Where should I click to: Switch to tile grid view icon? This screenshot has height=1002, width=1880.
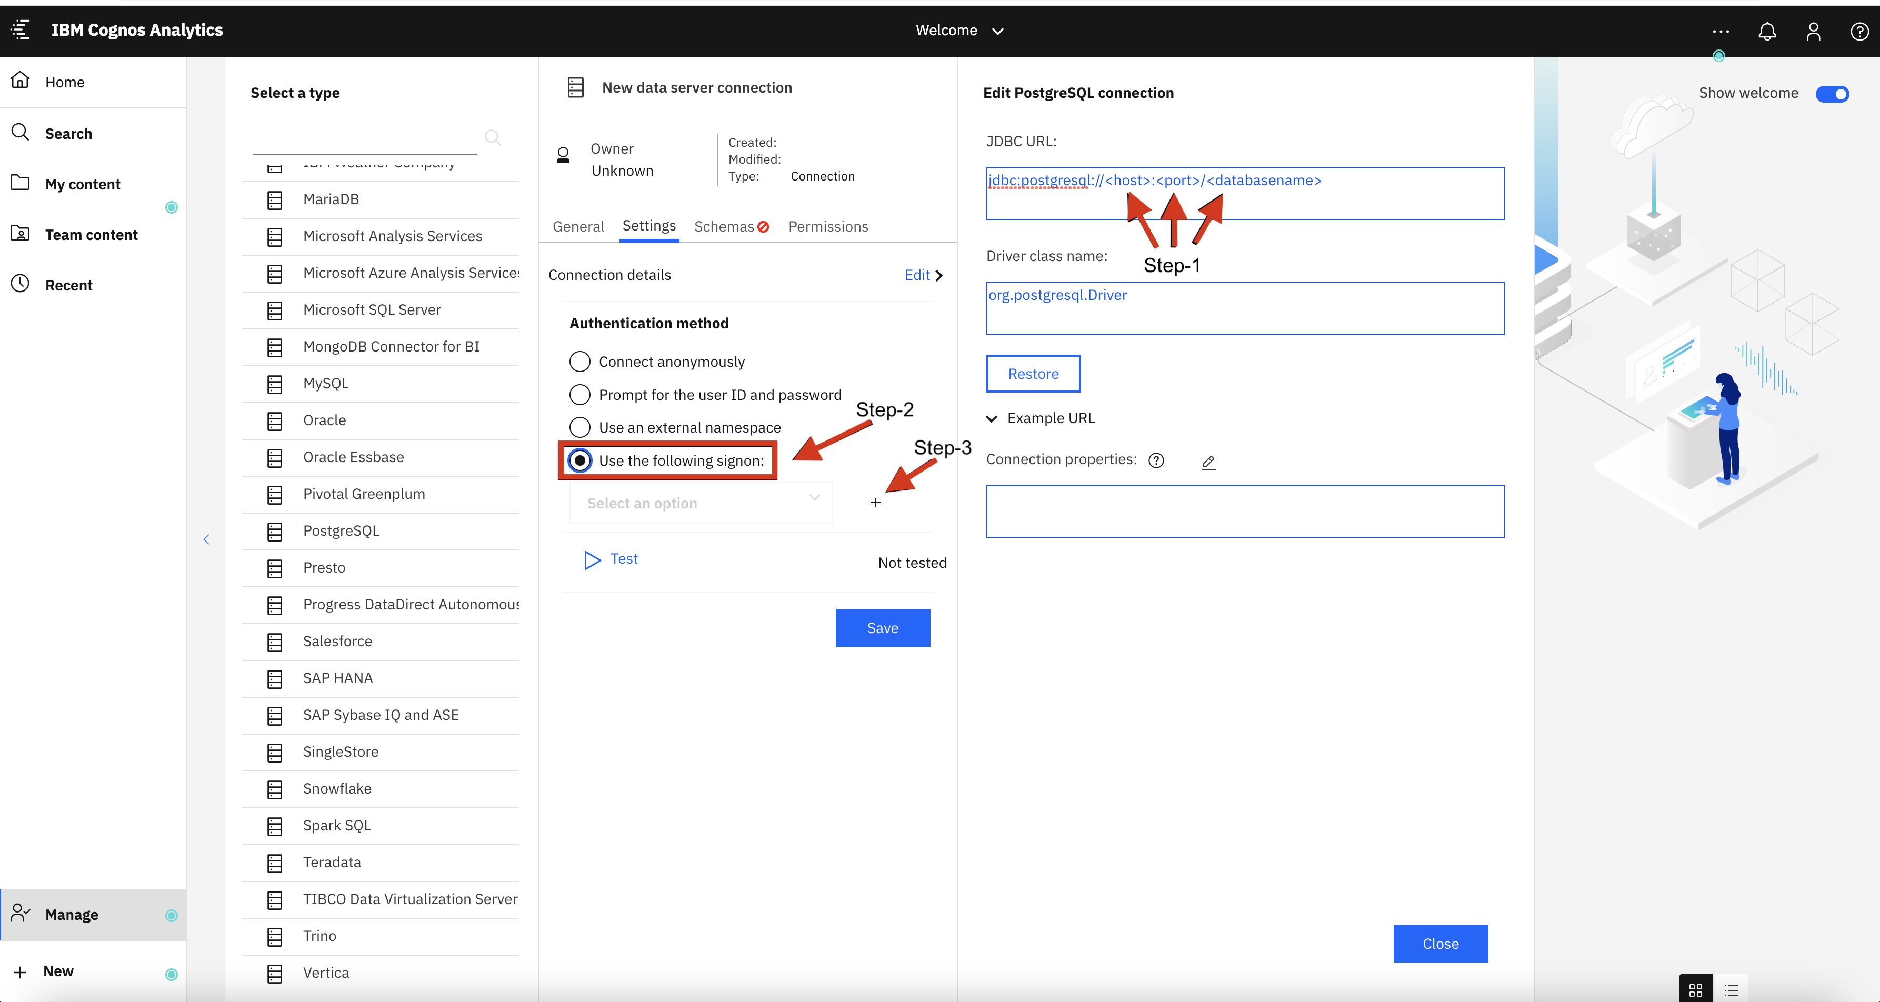click(1695, 989)
